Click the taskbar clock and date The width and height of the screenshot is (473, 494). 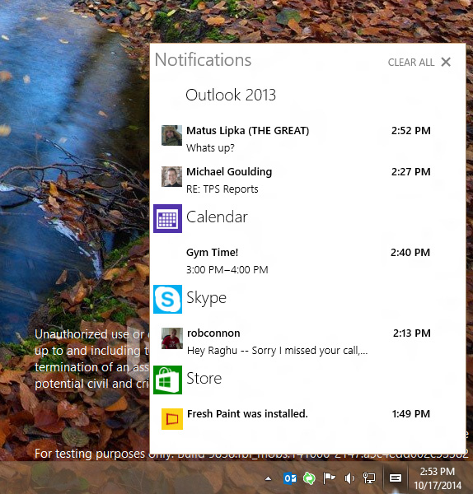point(438,478)
